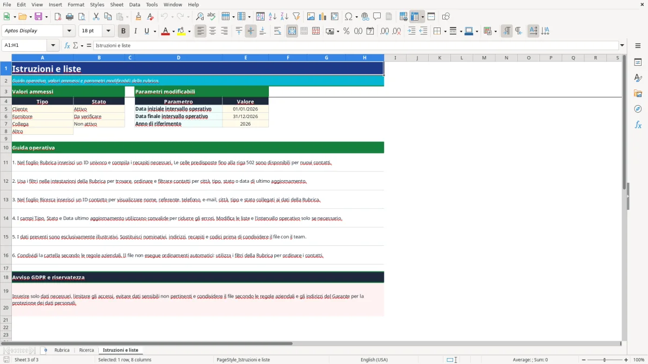Click the Insert Chart icon
The width and height of the screenshot is (648, 364).
[x=323, y=17]
